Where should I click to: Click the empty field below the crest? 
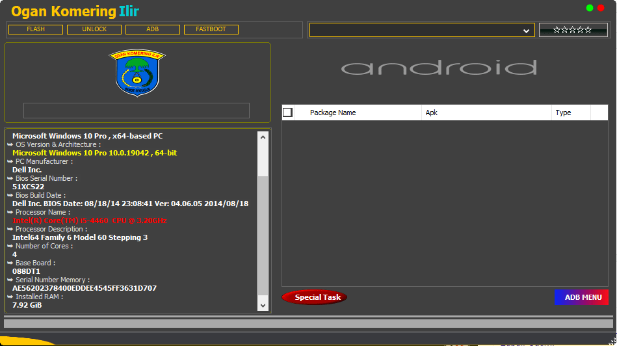[136, 111]
